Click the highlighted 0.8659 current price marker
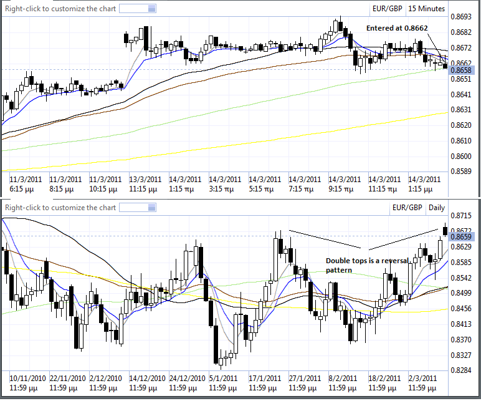The height and width of the screenshot is (401, 481). pyautogui.click(x=461, y=237)
